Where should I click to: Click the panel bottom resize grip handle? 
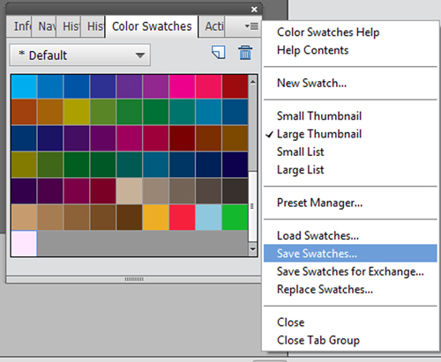click(x=134, y=279)
